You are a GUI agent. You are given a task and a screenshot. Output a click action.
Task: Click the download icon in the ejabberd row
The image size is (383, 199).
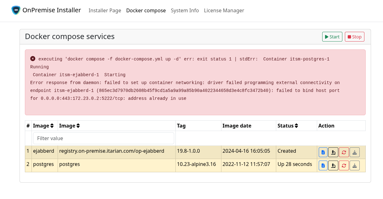pos(355,152)
